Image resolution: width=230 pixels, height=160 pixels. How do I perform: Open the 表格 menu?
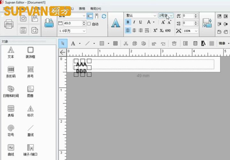click(x=82, y=9)
